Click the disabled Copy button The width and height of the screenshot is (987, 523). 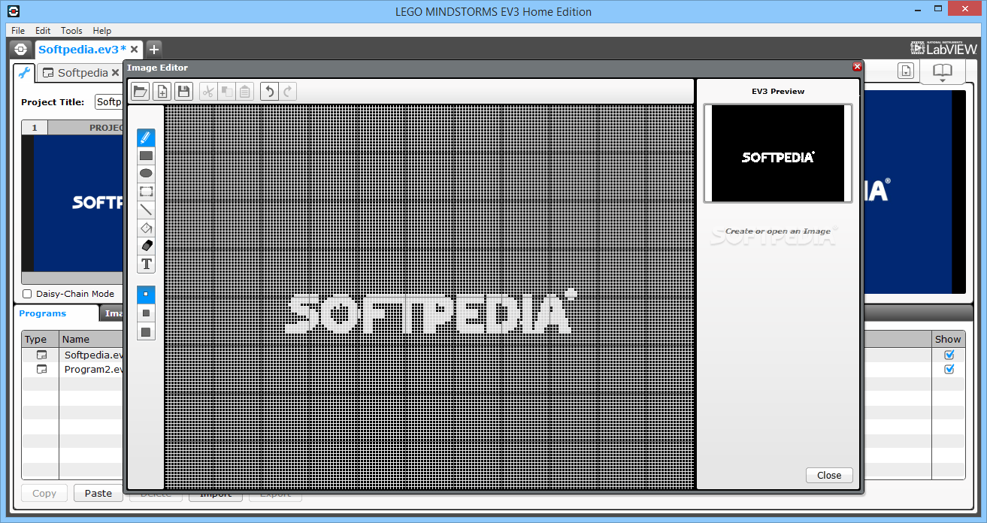pos(44,493)
